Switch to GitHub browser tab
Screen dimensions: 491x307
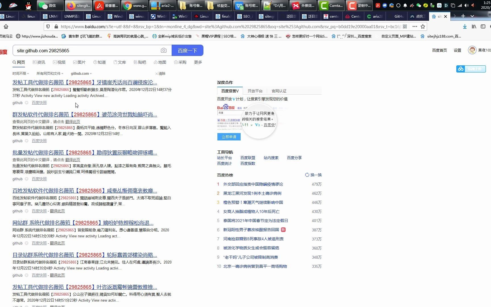(x=397, y=16)
